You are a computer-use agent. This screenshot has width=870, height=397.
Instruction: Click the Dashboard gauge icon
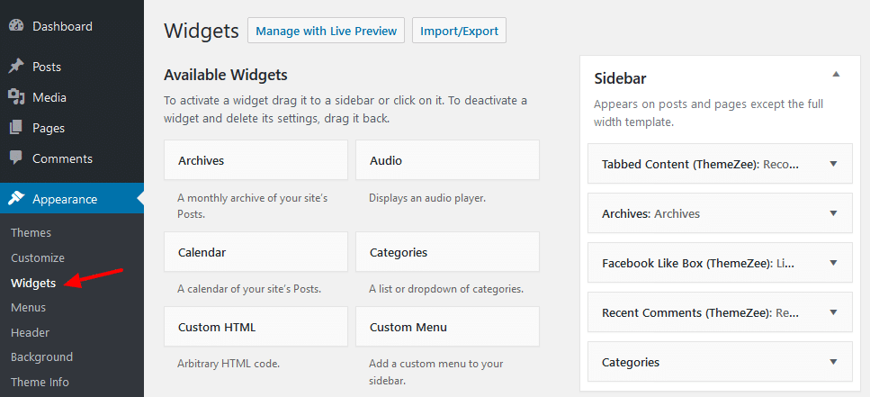[x=16, y=26]
